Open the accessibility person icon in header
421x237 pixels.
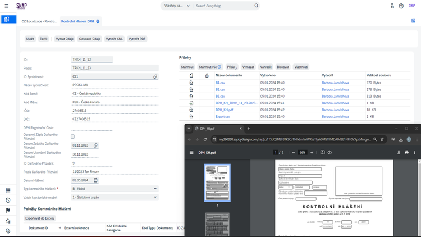point(392,6)
